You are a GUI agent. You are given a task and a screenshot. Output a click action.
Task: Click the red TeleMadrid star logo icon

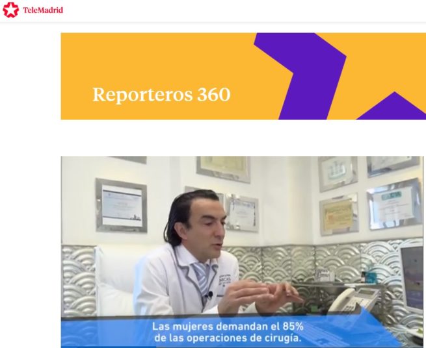pyautogui.click(x=10, y=10)
